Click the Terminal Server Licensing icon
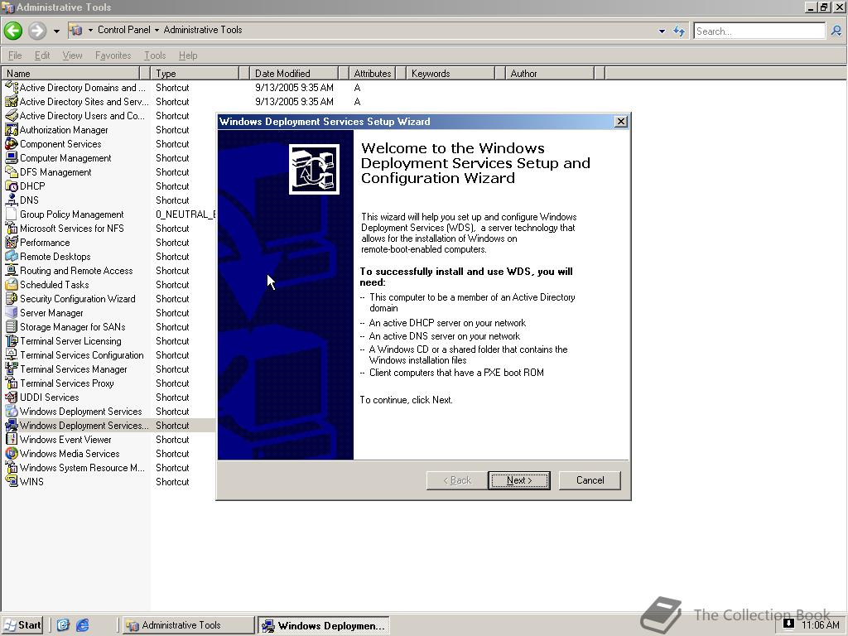 tap(12, 340)
